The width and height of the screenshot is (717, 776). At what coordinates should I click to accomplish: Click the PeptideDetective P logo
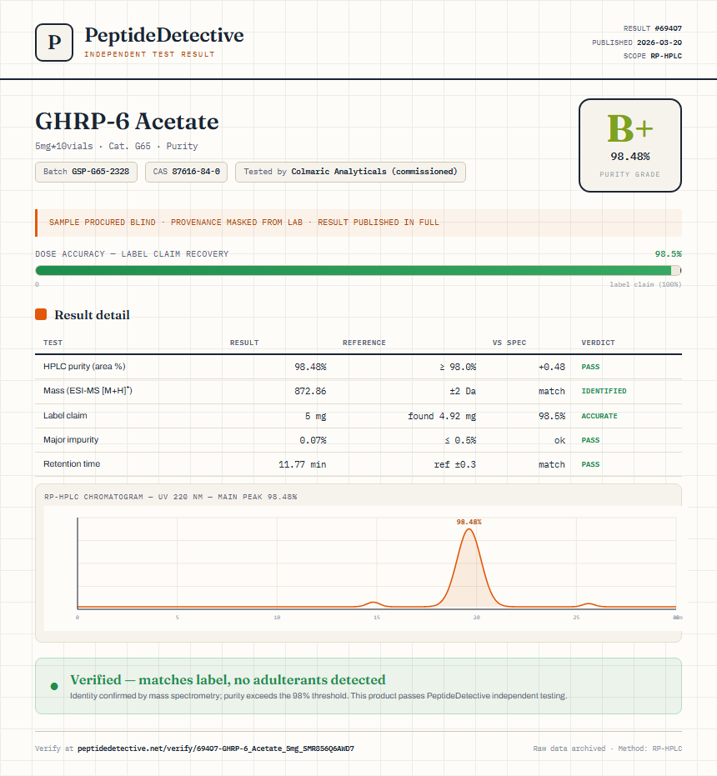point(54,43)
